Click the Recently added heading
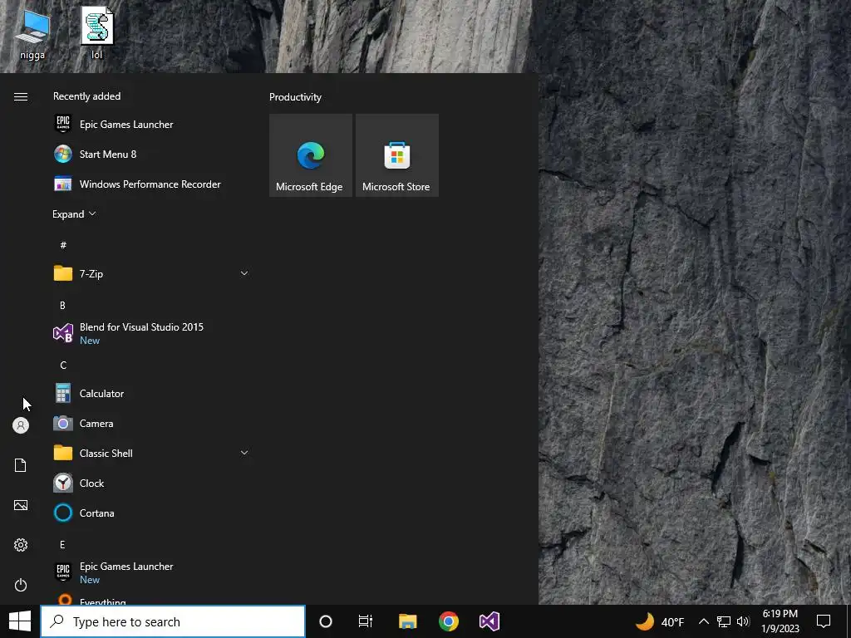Image resolution: width=851 pixels, height=638 pixels. point(86,96)
